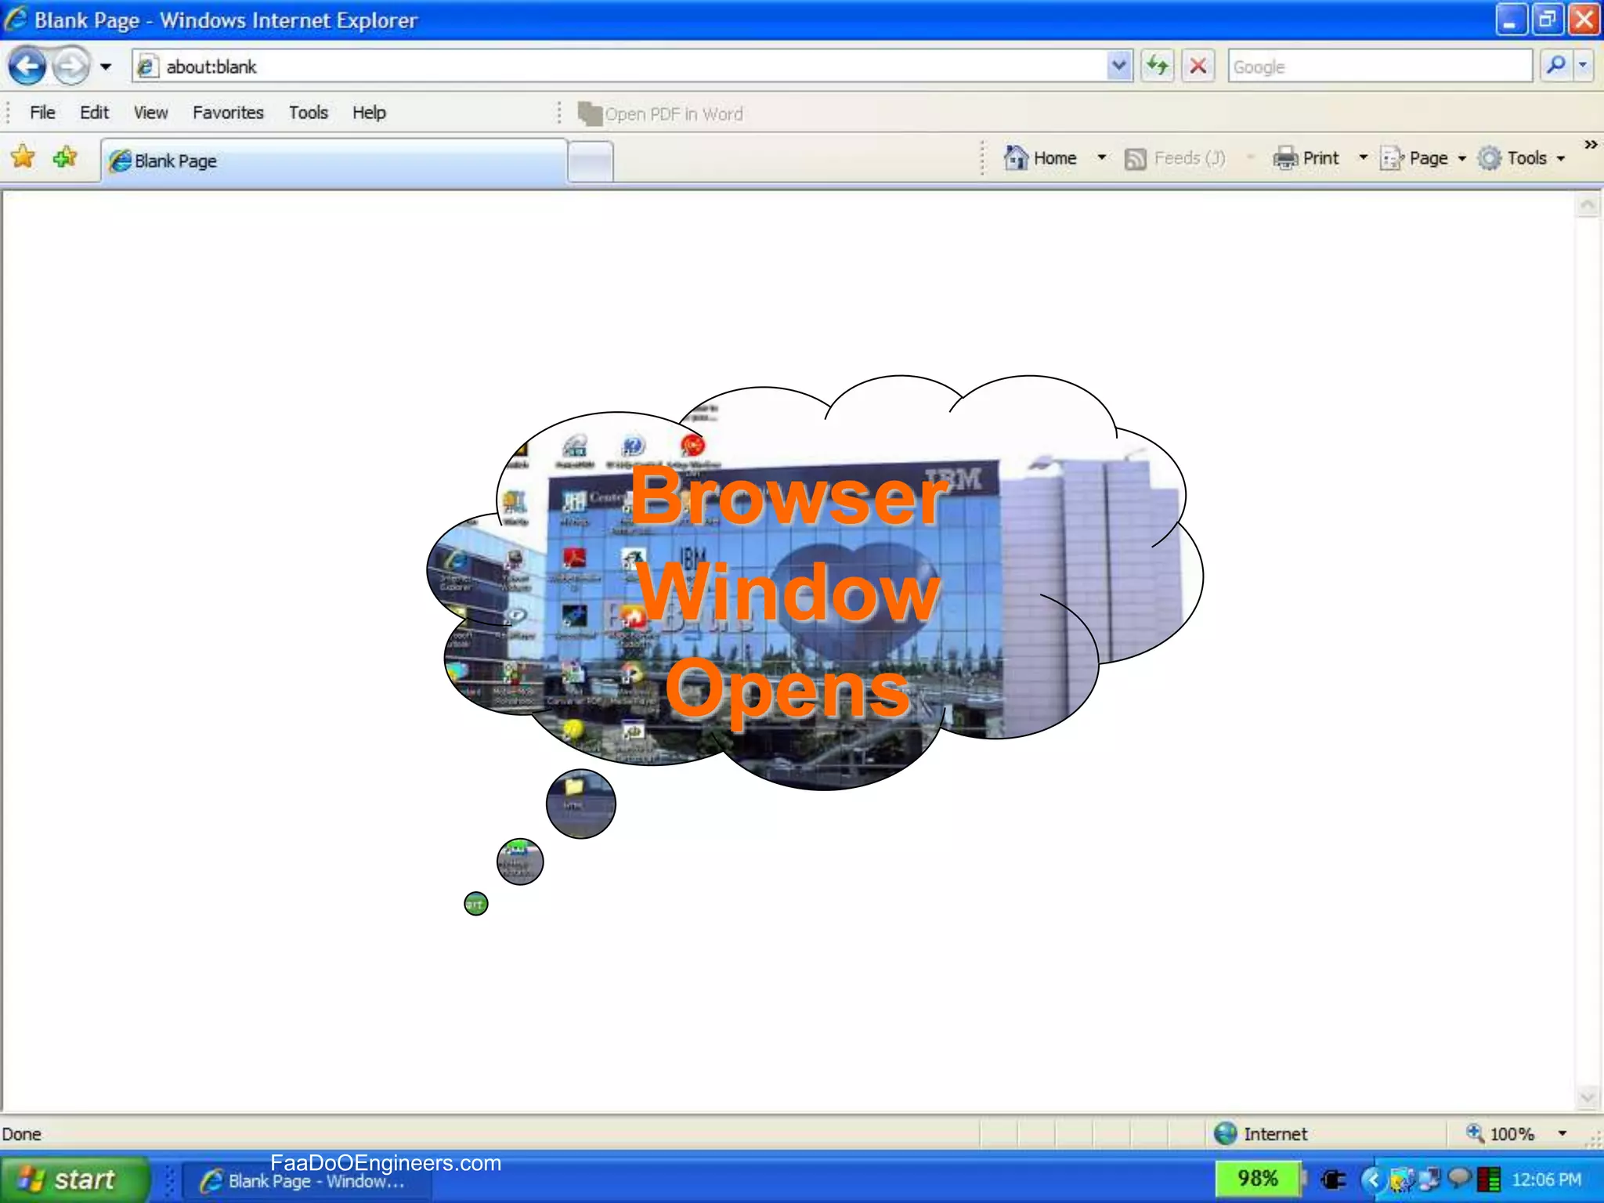
Task: Open the Tools gear command menu
Action: pyautogui.click(x=1521, y=158)
